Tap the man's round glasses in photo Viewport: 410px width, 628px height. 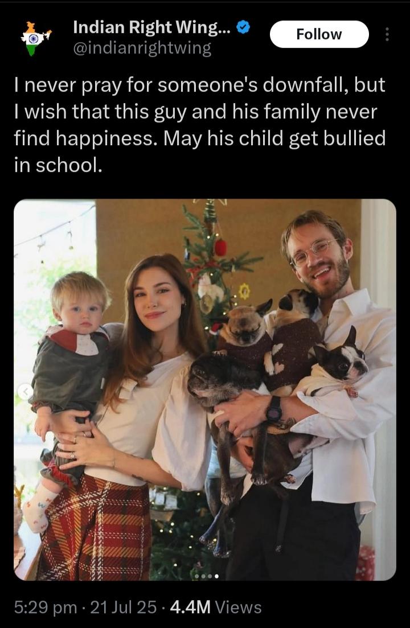[314, 251]
